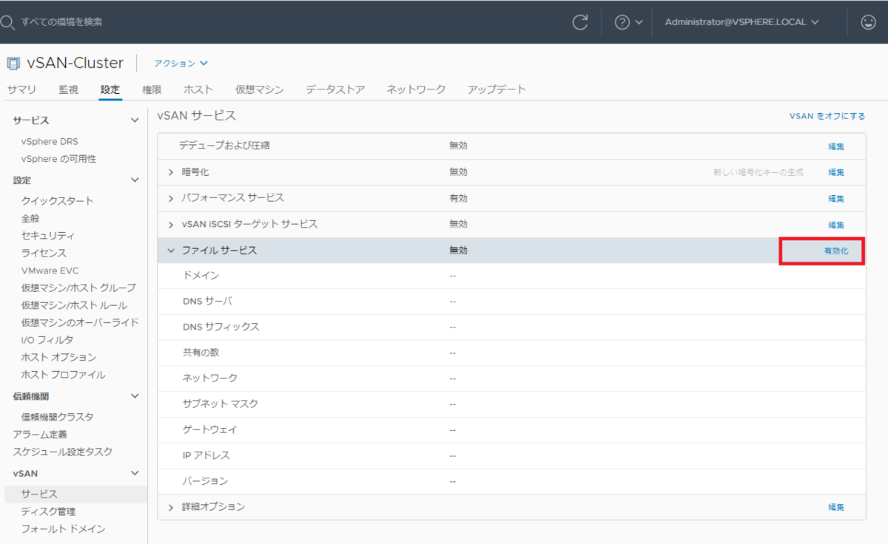Screen dimensions: 888x544
Task: Click the DNS サーバ row label
Action: pyautogui.click(x=207, y=301)
